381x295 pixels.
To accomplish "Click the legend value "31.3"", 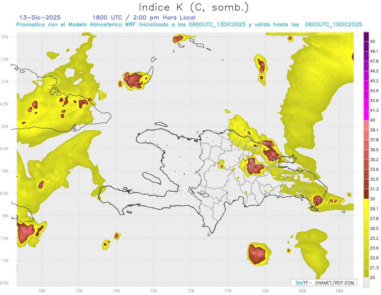I will click(374, 189).
